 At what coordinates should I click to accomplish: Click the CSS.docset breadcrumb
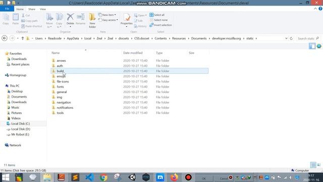click(x=142, y=38)
